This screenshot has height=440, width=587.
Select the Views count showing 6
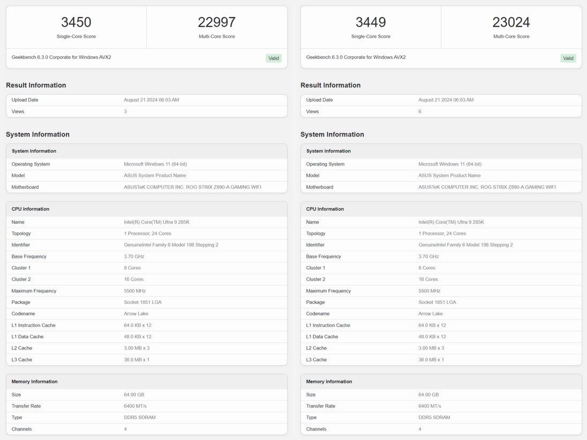click(x=420, y=111)
